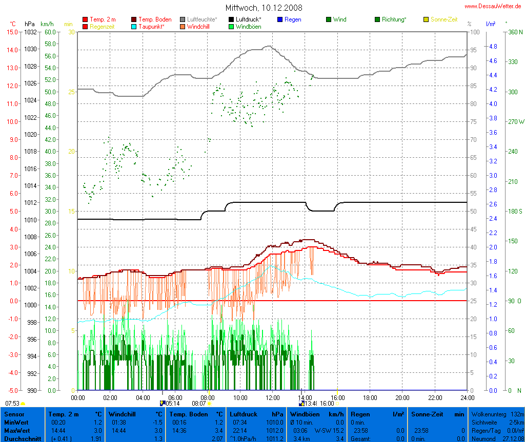
Task: Click the Mittwoch, 10.12.2008 chart title
Action: coord(264,8)
